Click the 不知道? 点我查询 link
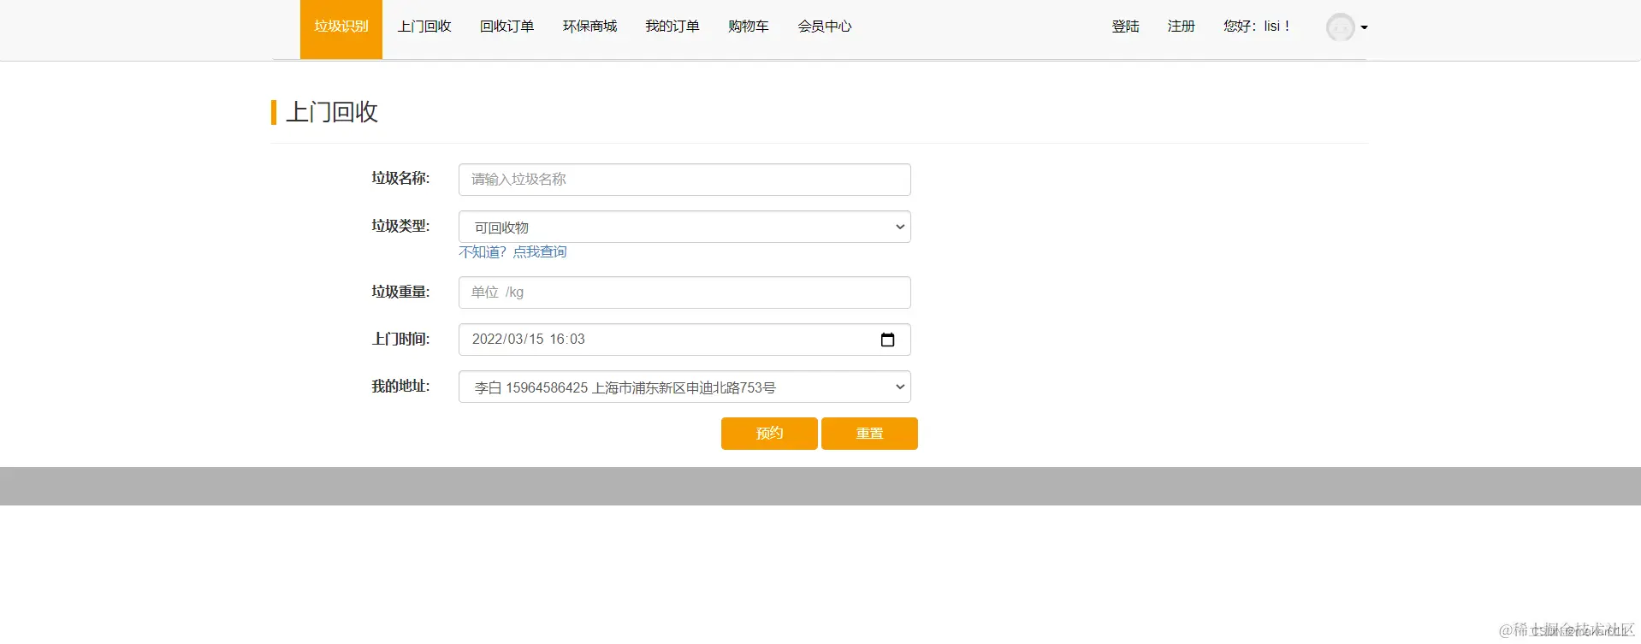Image resolution: width=1641 pixels, height=644 pixels. pyautogui.click(x=512, y=252)
